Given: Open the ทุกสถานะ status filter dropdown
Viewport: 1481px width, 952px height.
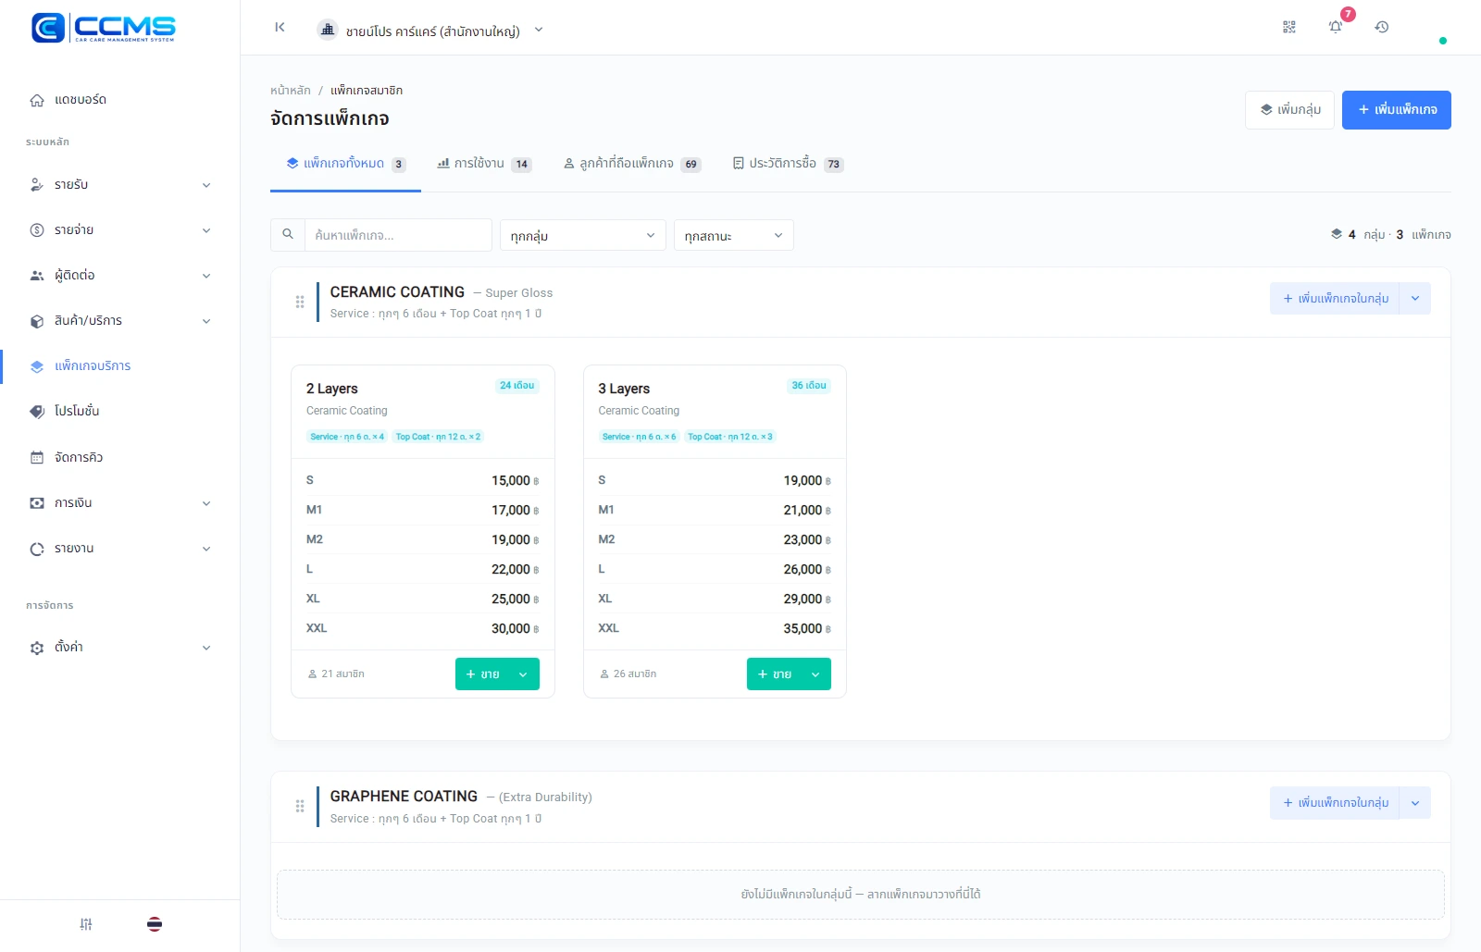Looking at the screenshot, I should (x=734, y=235).
